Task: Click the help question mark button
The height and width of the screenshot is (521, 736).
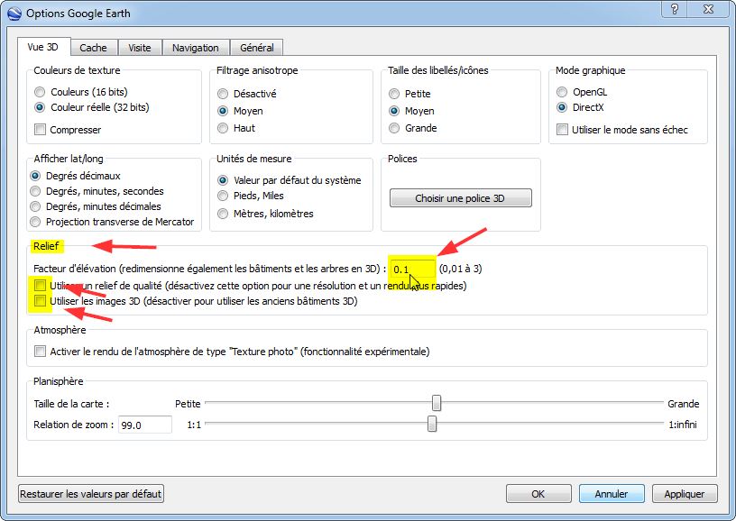Action: 675,9
